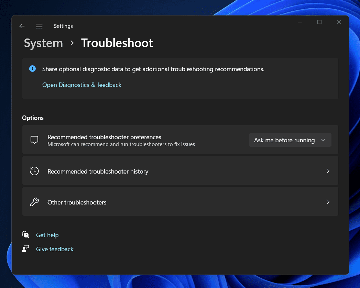This screenshot has width=360, height=288.
Task: Click the Get help link
Action: [47, 235]
